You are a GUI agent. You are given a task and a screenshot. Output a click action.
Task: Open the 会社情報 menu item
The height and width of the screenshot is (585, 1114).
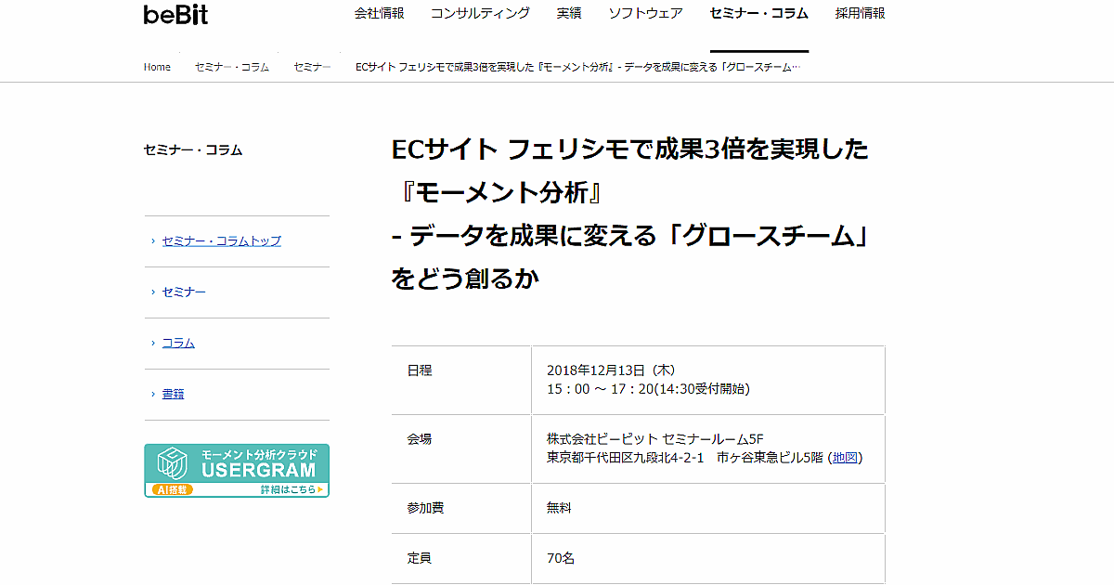point(380,13)
